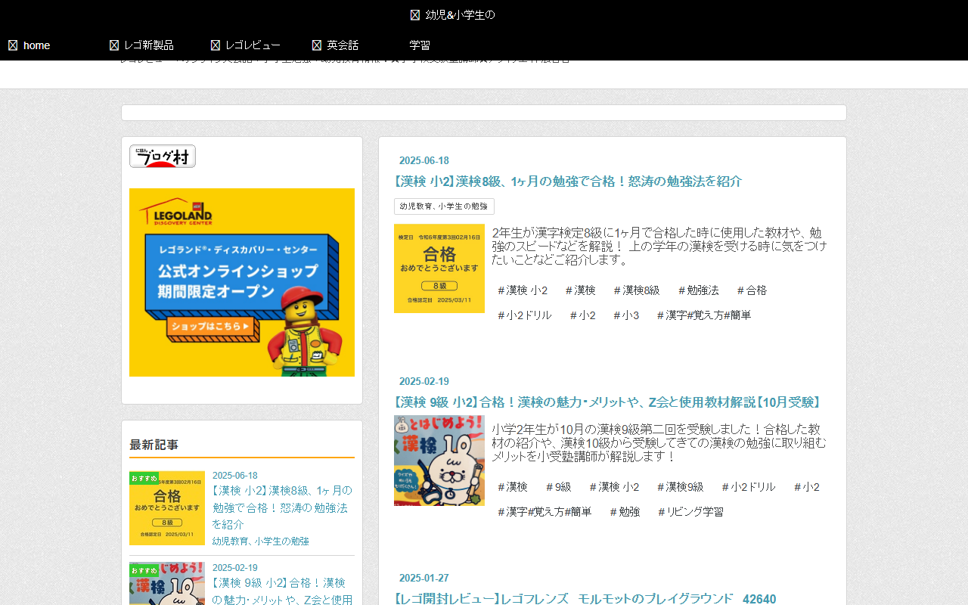Open the LEGOLAND online shop banner
Image resolution: width=968 pixels, height=605 pixels.
[x=242, y=282]
